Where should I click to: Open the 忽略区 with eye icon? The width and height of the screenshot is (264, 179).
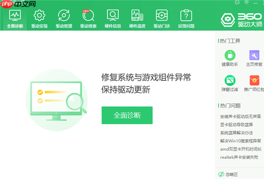coord(228,174)
